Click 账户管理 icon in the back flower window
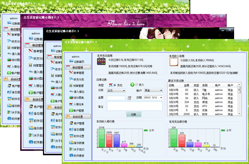Screen dimensions: 249x164 pyautogui.click(x=9, y=73)
